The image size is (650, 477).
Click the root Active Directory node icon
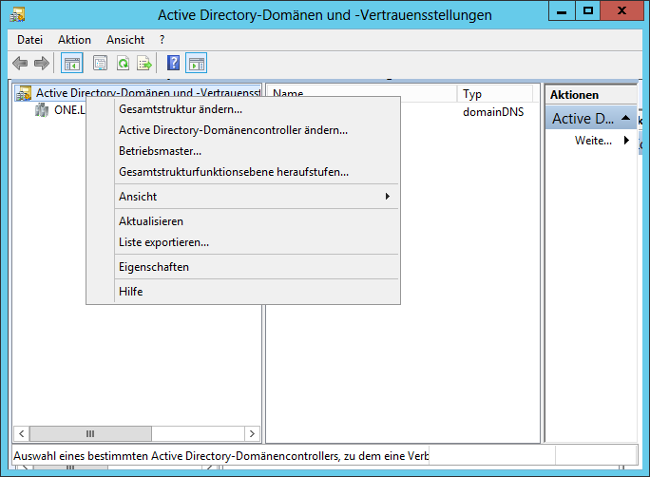tap(23, 93)
